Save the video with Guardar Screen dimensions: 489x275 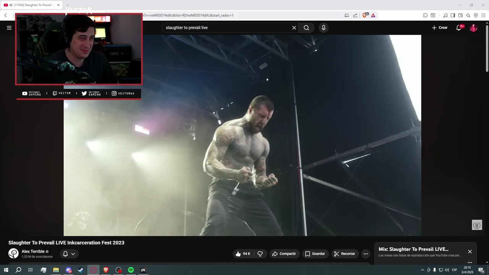coord(315,254)
